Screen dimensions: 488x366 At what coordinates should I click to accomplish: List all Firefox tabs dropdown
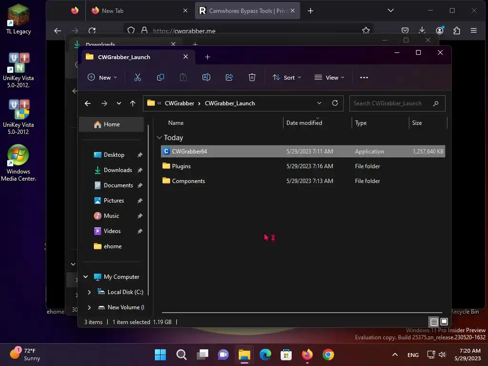(391, 10)
